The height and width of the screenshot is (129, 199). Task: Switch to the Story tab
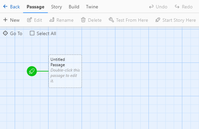[57, 7]
